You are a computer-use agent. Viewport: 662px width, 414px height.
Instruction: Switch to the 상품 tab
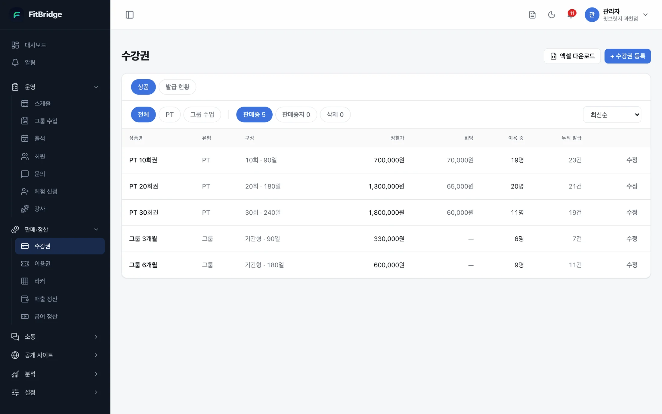point(143,87)
